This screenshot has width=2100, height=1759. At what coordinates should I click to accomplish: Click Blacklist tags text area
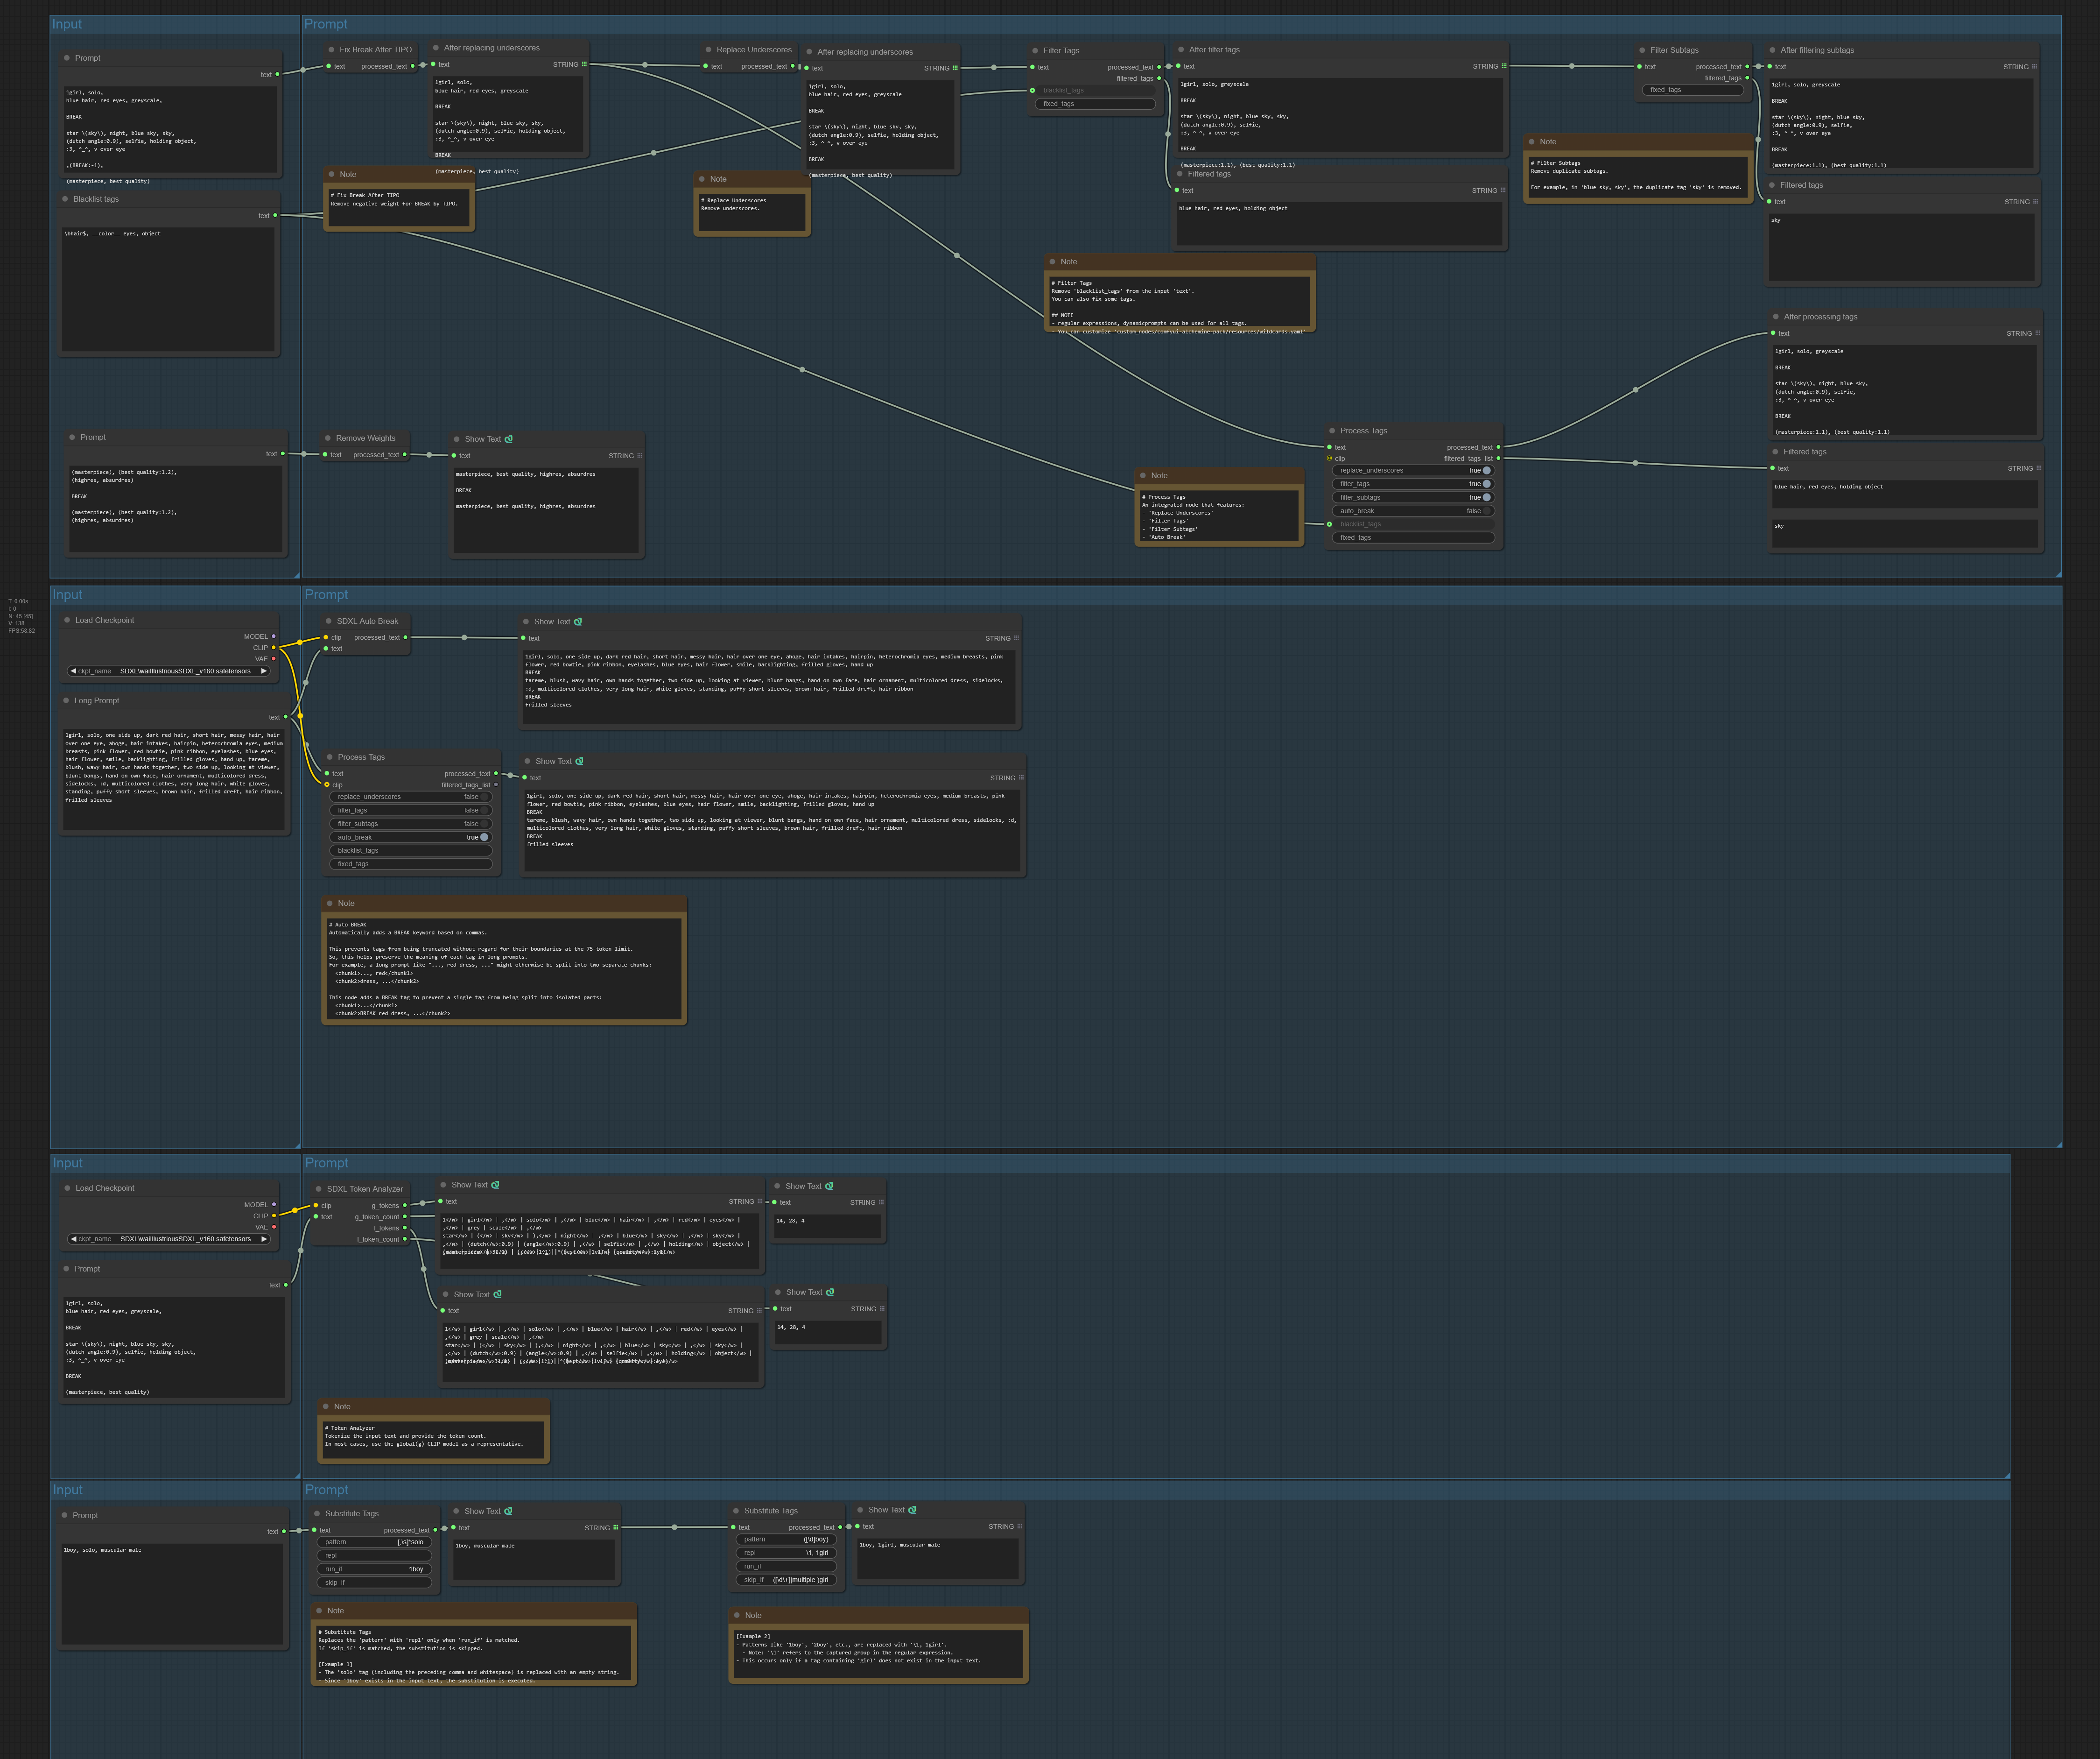(x=168, y=288)
